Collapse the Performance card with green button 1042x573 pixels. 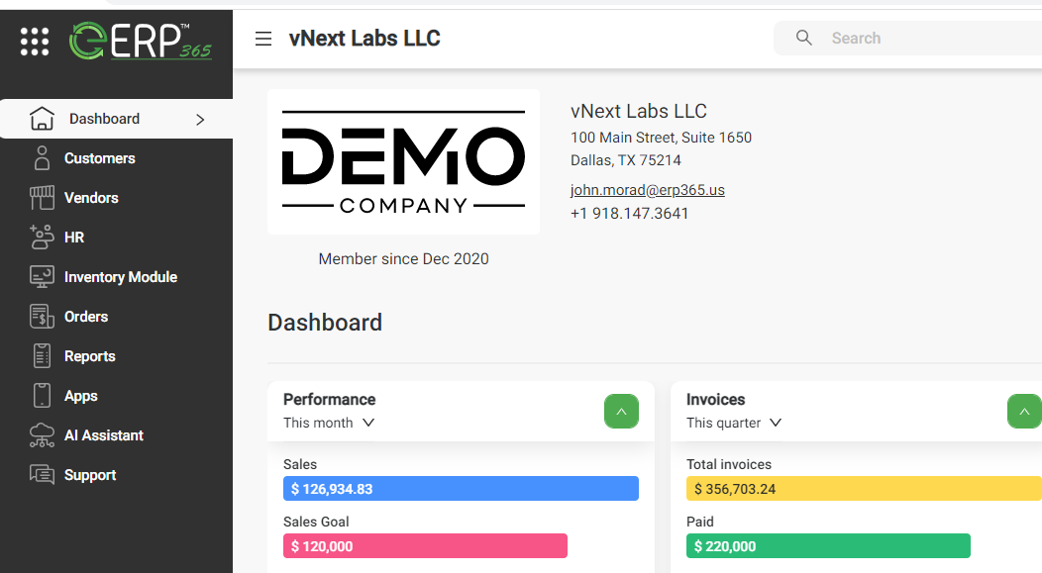(x=621, y=411)
